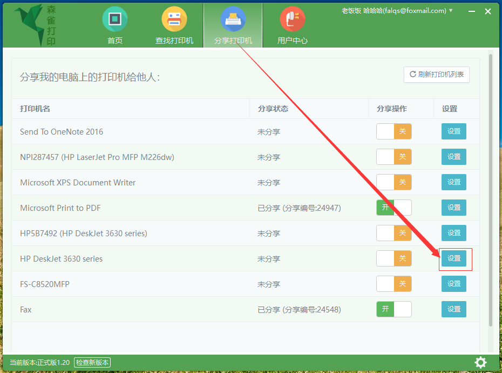The height and width of the screenshot is (373, 502).
Task: Click share status 已分享 (分享编号:24548)
Action: click(300, 310)
